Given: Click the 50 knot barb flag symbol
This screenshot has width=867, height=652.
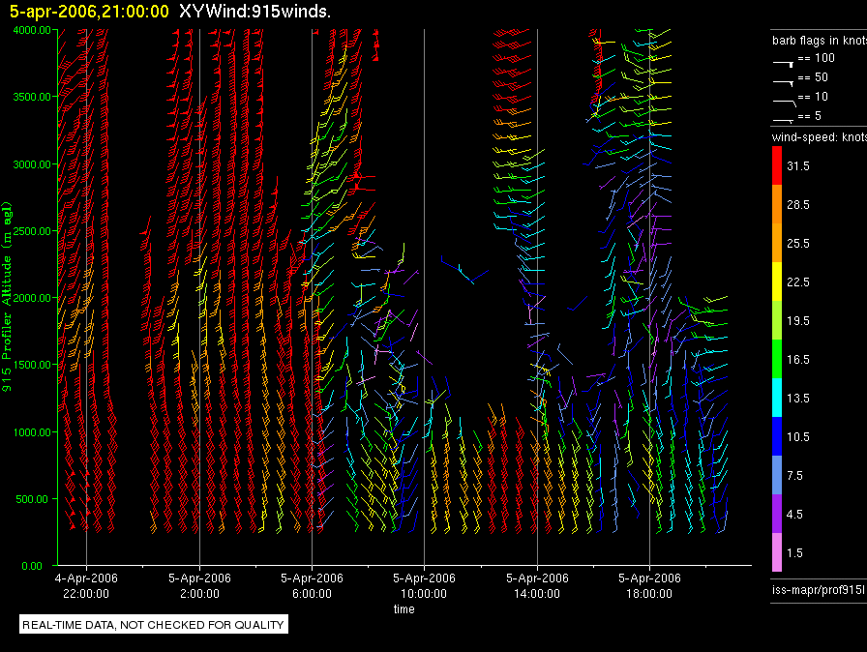Looking at the screenshot, I should point(783,79).
